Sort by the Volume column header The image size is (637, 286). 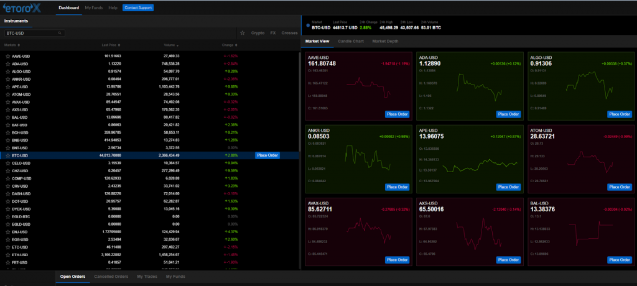171,45
